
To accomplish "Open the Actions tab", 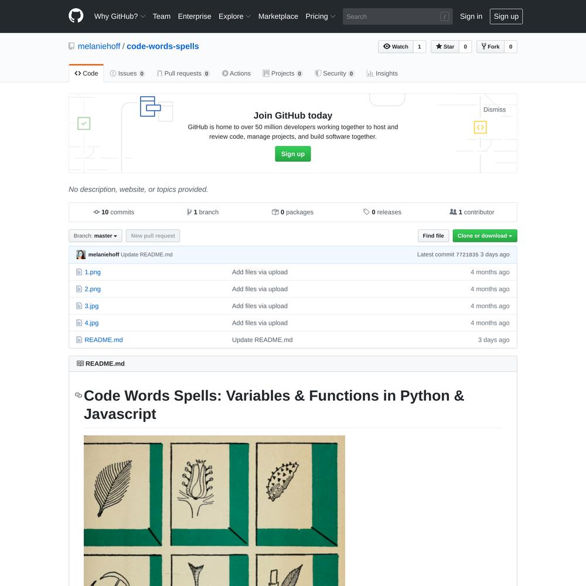I will pos(236,73).
